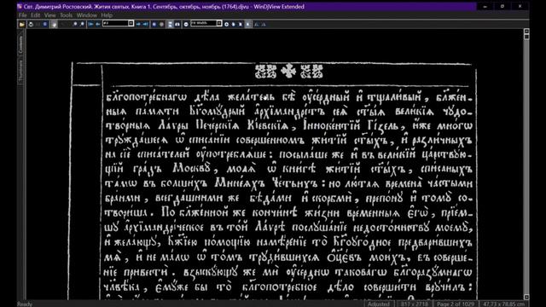
Task: Open the Window menu
Action: 87,15
